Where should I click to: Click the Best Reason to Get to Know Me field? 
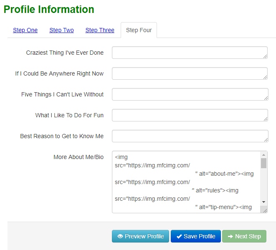click(189, 136)
